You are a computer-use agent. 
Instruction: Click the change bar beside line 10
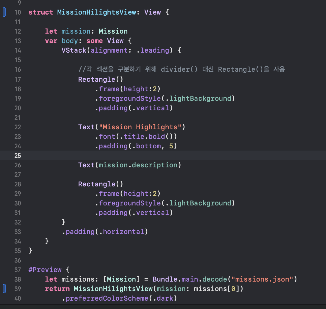[4, 12]
